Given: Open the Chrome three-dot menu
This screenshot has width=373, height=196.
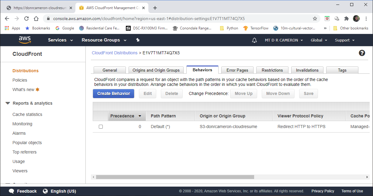Looking at the screenshot, I should click(366, 19).
